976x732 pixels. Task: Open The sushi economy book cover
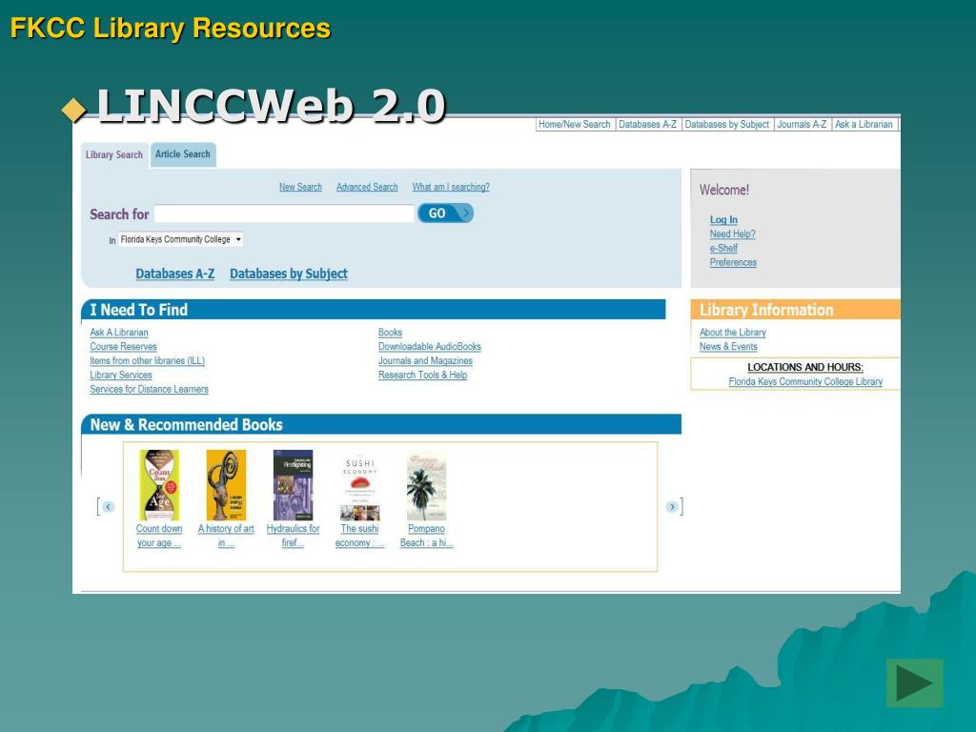359,485
